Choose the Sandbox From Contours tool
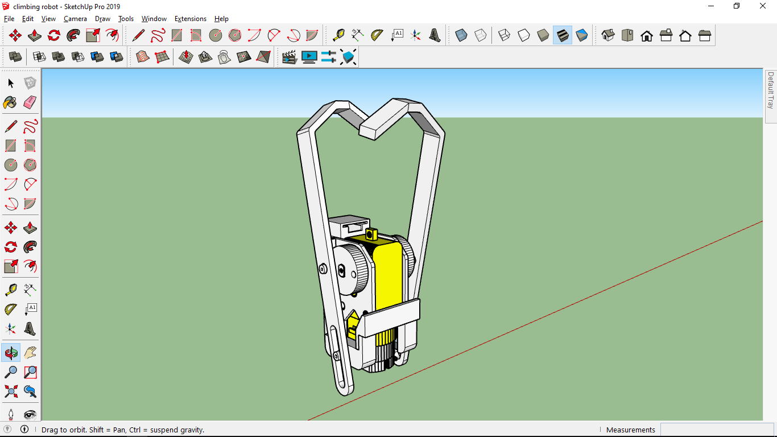This screenshot has height=437, width=777. point(143,57)
